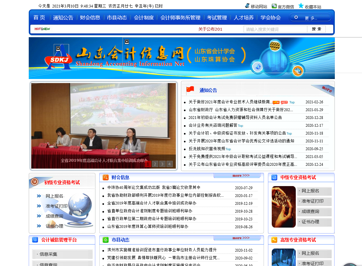Viewport: 362px width, 266px height.
Task: Click the blue icon beside 中级专业资格考试
Action: (x=274, y=177)
